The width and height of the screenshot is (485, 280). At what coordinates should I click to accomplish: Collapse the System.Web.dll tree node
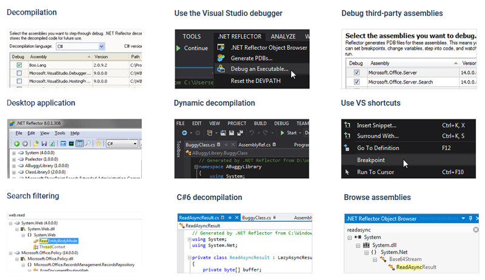[x=17, y=229]
